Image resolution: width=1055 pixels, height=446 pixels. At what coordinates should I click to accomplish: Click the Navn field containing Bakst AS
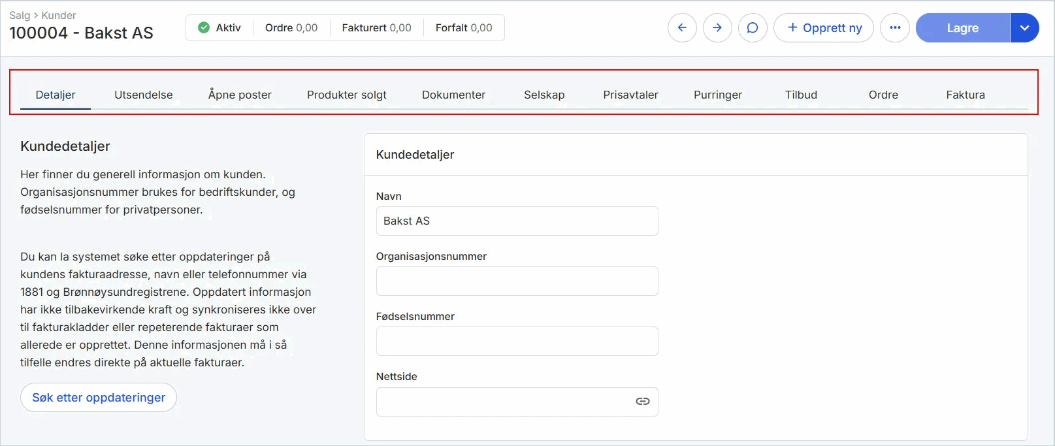pos(517,221)
